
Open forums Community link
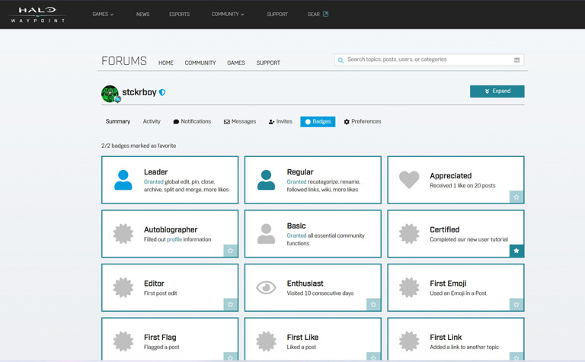coord(200,62)
